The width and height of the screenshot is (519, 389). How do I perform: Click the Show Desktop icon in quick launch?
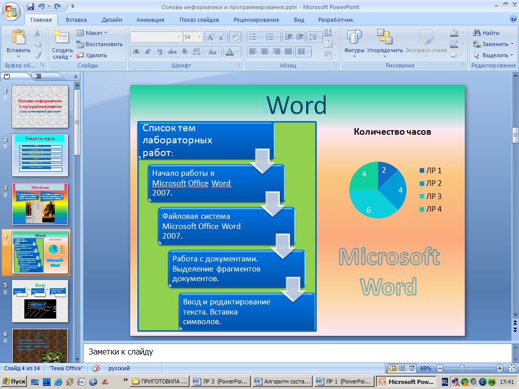(34, 382)
